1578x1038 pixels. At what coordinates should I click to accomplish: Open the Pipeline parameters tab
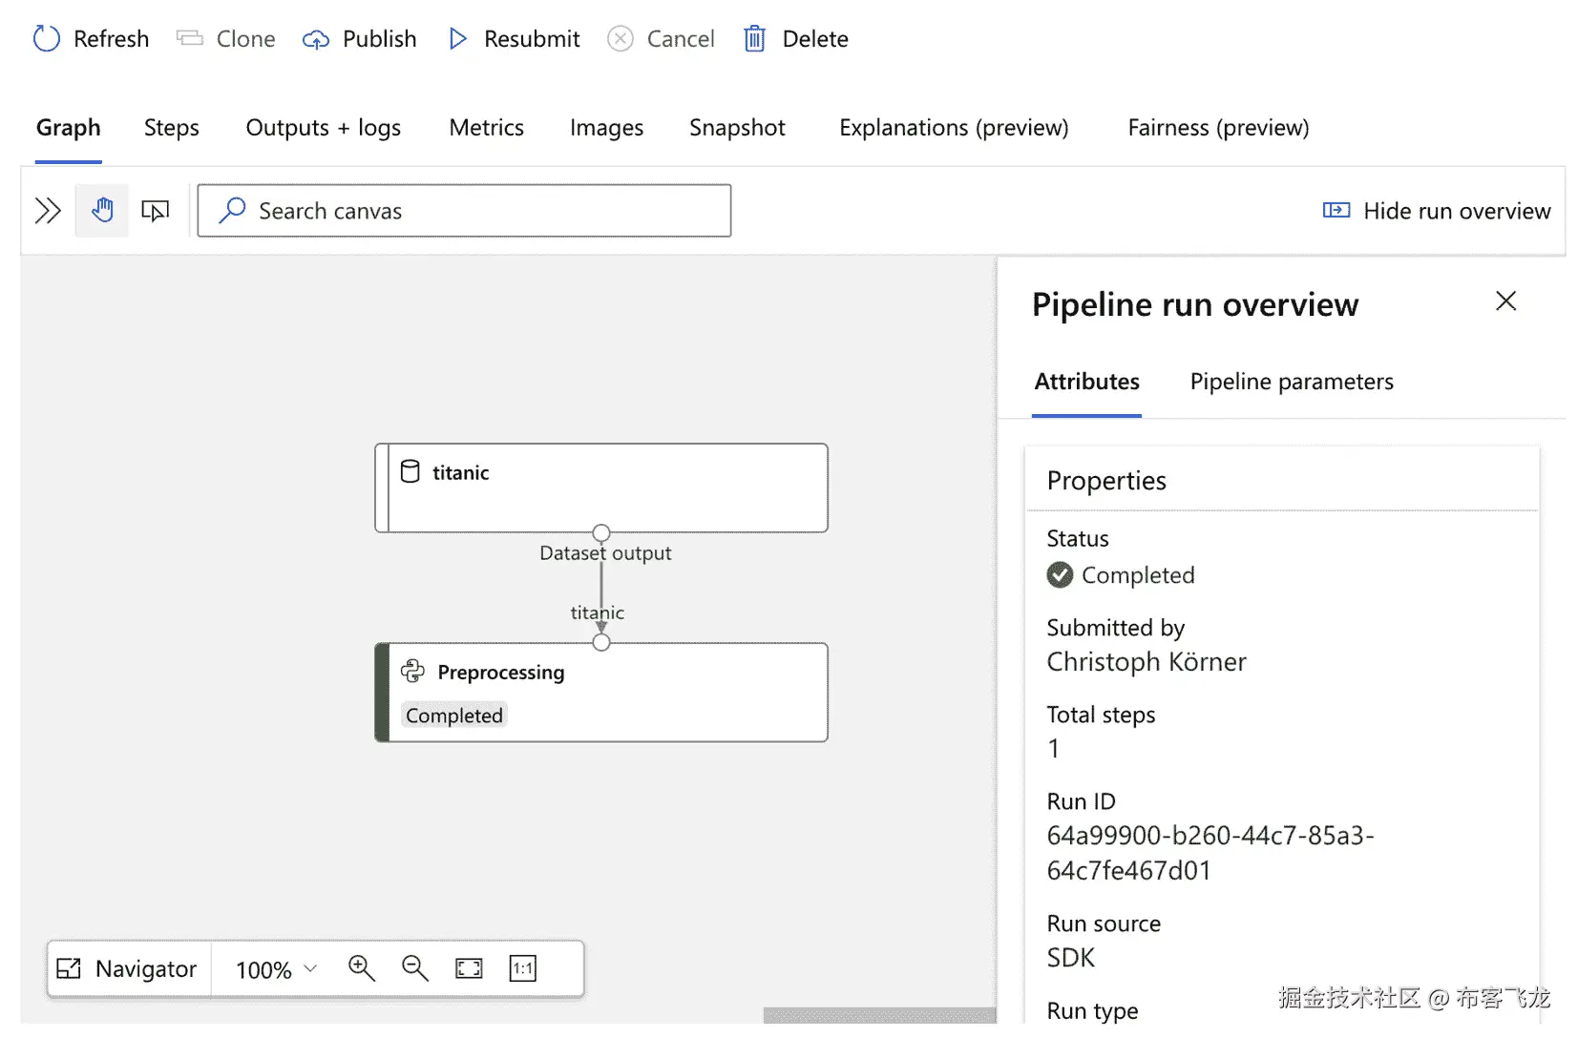click(1291, 382)
